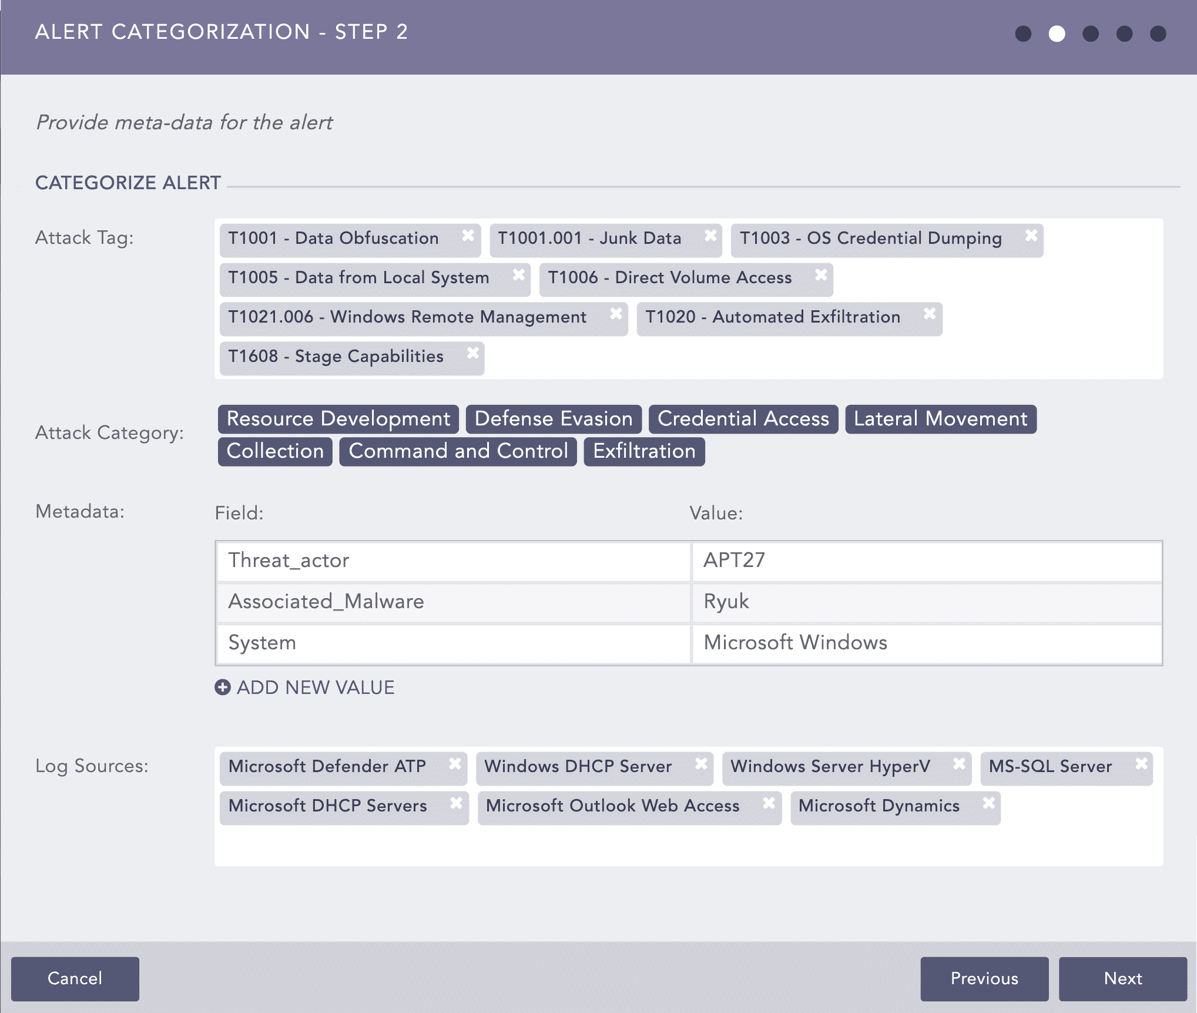This screenshot has height=1013, width=1197.
Task: Click the plus icon beside ADD NEW VALUE
Action: click(x=222, y=687)
